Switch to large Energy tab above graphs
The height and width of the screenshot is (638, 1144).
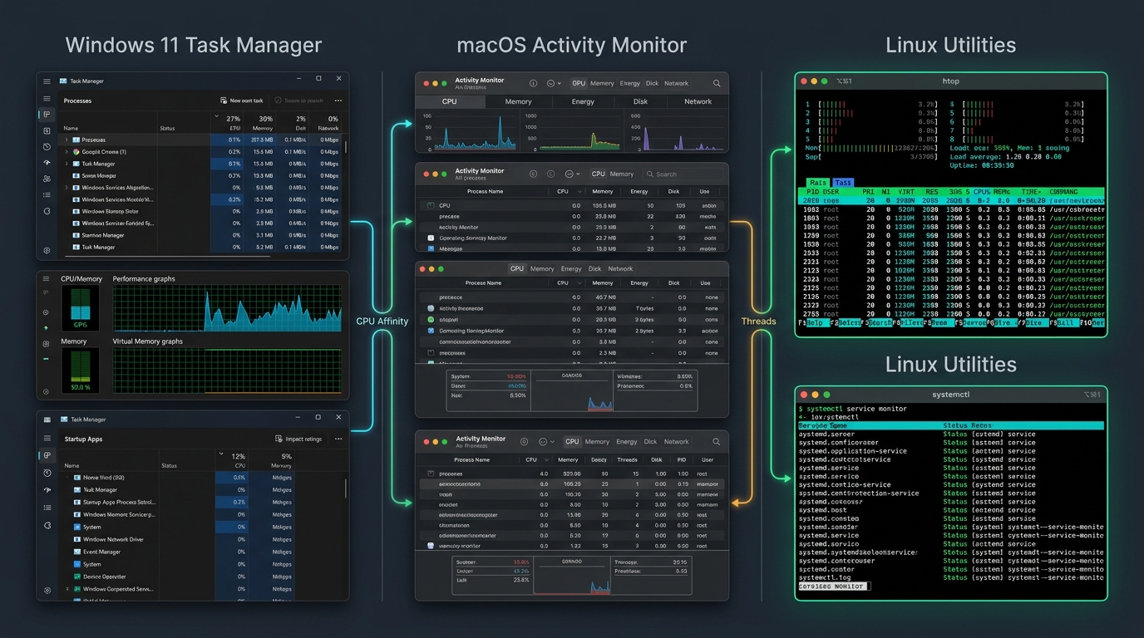tap(583, 101)
